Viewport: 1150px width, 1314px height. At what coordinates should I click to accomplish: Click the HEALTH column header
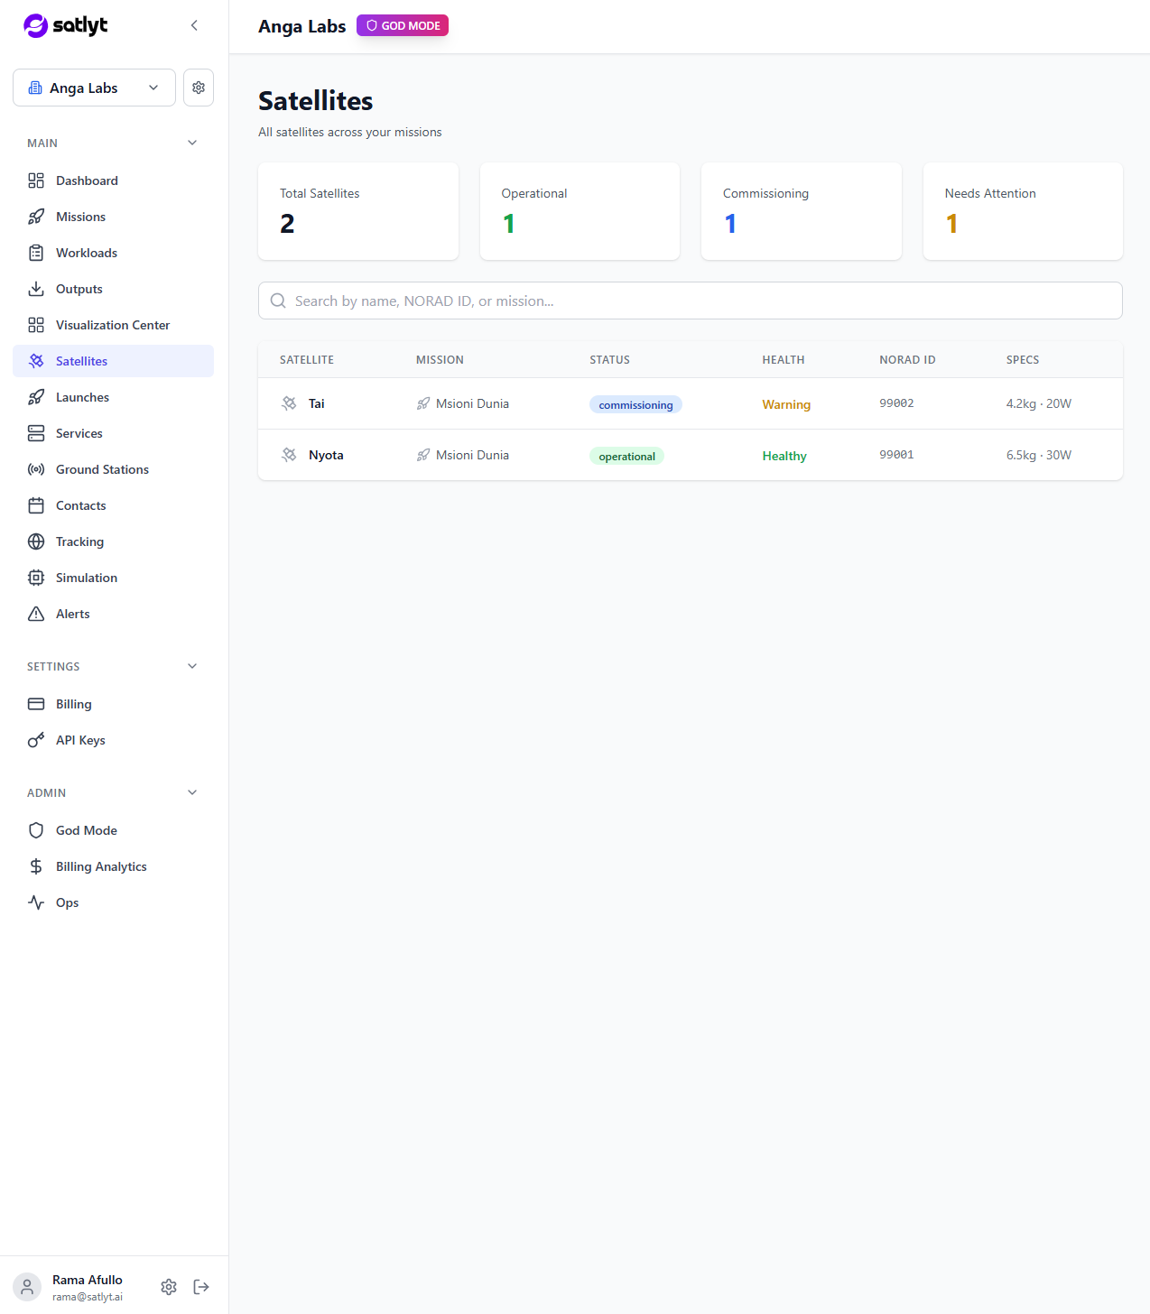(784, 359)
